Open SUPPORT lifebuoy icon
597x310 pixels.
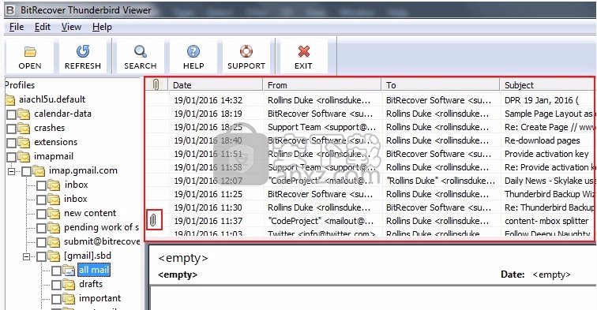pyautogui.click(x=246, y=51)
